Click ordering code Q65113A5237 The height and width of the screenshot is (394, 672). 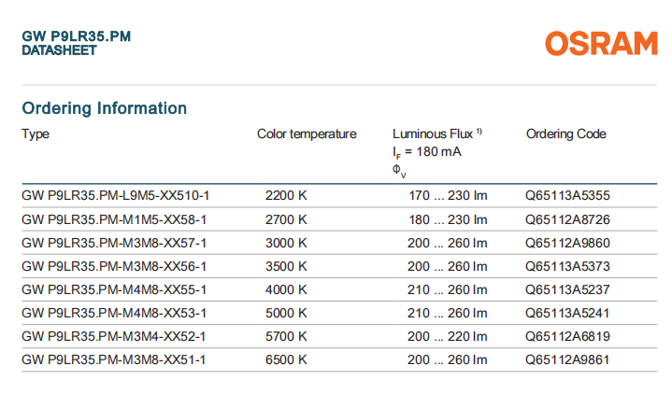click(567, 290)
